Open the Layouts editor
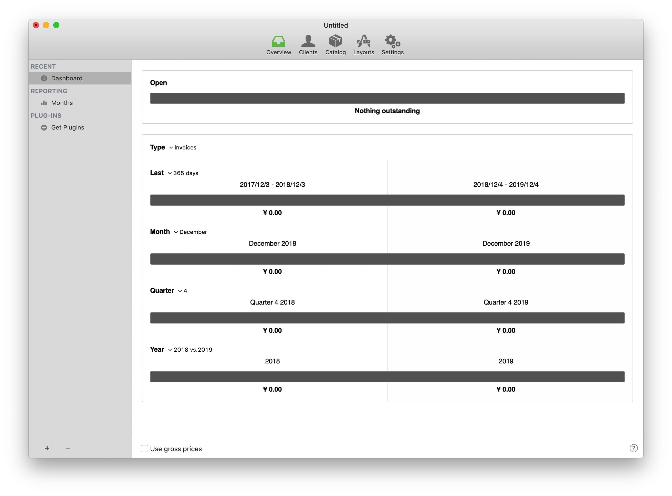 (363, 45)
